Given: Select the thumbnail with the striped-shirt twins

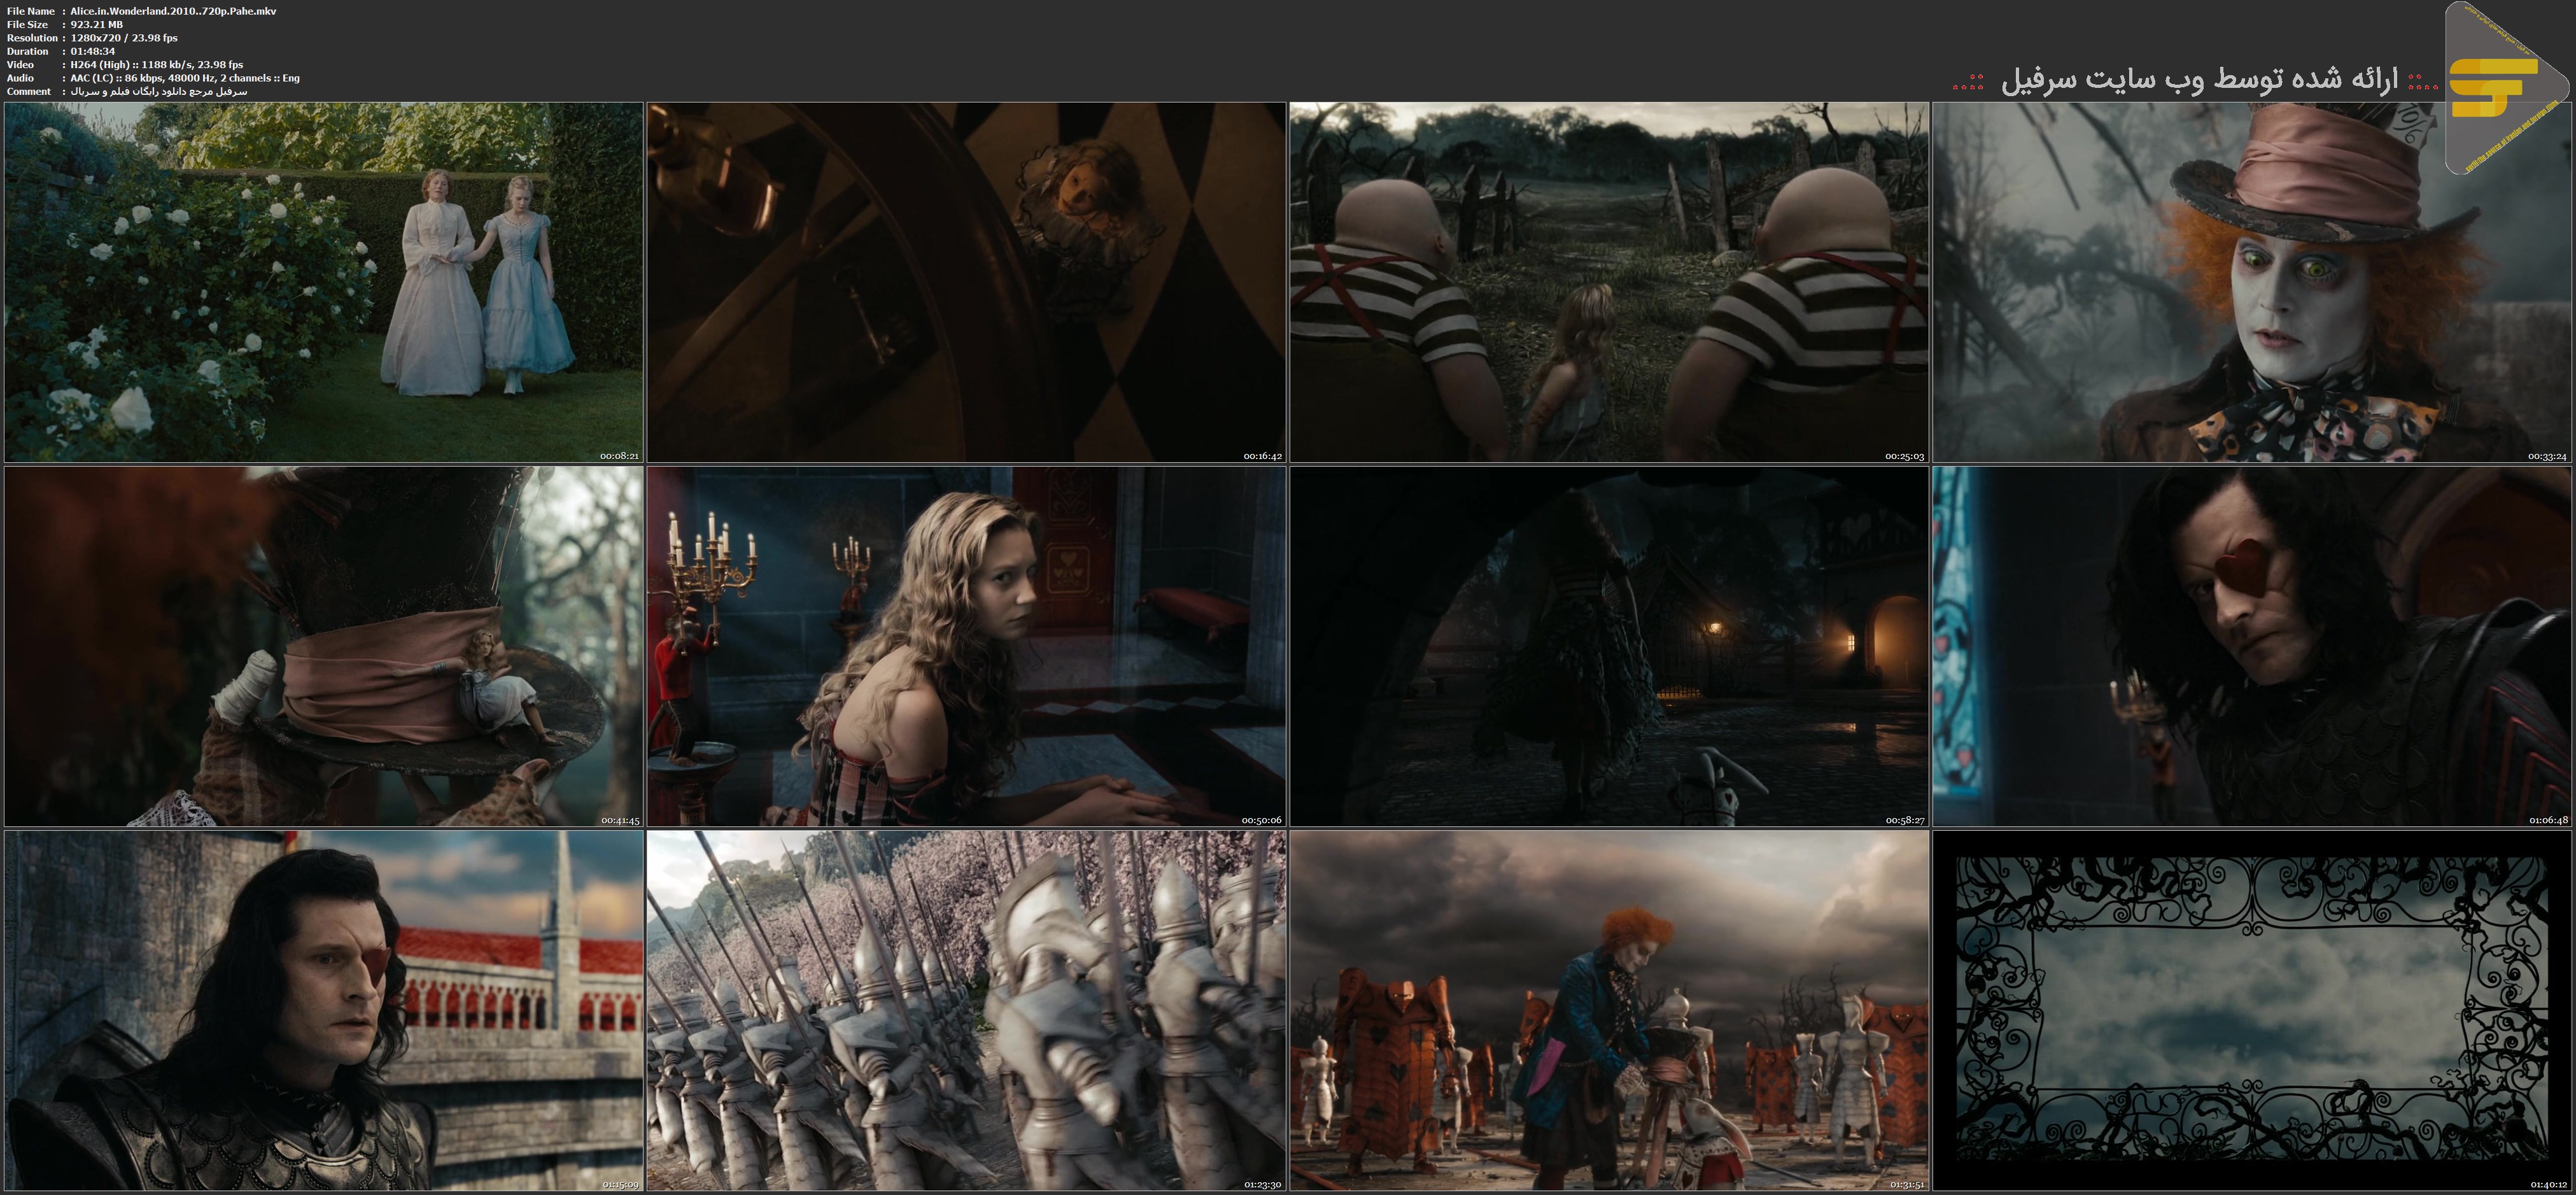Looking at the screenshot, I should [1609, 282].
